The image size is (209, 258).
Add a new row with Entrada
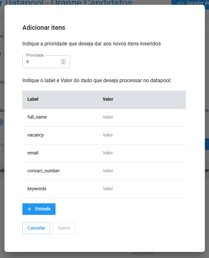coord(39,209)
